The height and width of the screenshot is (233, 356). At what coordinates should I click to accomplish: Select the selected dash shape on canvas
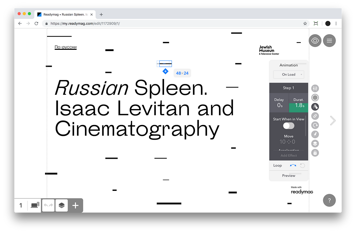point(166,64)
